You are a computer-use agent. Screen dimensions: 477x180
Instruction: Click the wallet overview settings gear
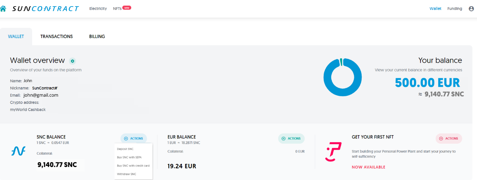tap(72, 61)
